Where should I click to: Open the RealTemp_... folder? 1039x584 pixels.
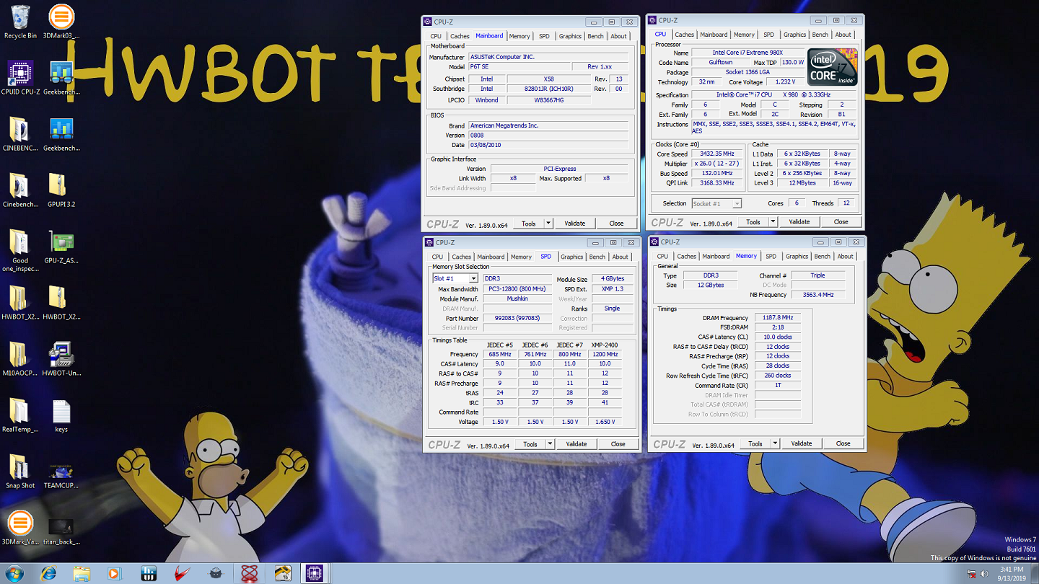[x=20, y=415]
